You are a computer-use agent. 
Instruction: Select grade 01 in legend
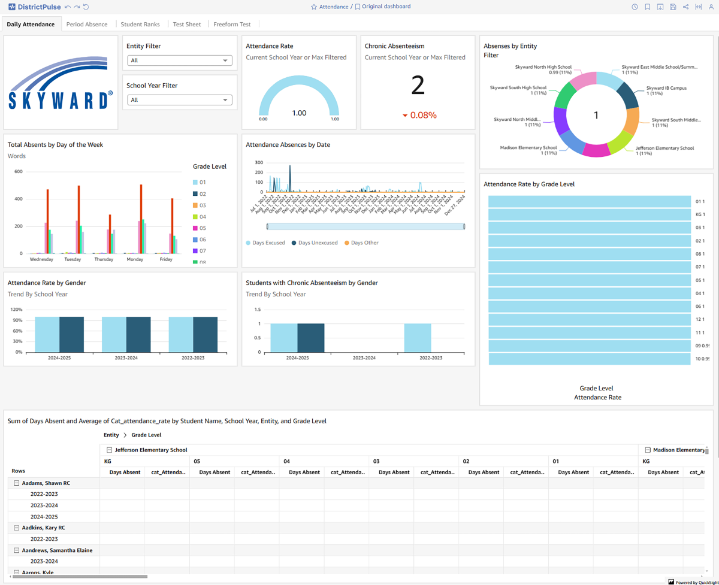click(x=200, y=183)
